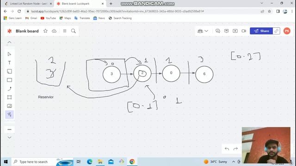Open Maps bookmark
296x166 pixels.
(65, 18)
